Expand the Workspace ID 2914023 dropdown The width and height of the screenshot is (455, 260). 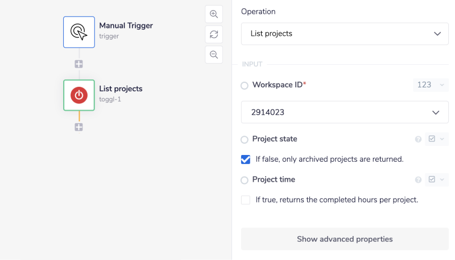pyautogui.click(x=345, y=112)
